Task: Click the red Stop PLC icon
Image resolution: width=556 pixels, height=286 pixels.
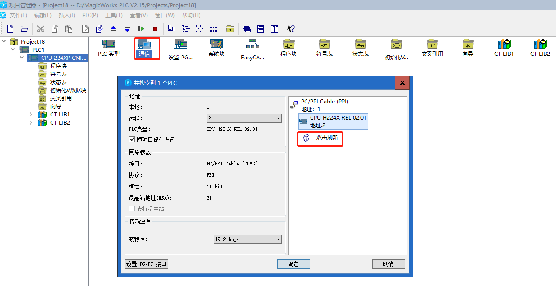Action: coord(155,29)
